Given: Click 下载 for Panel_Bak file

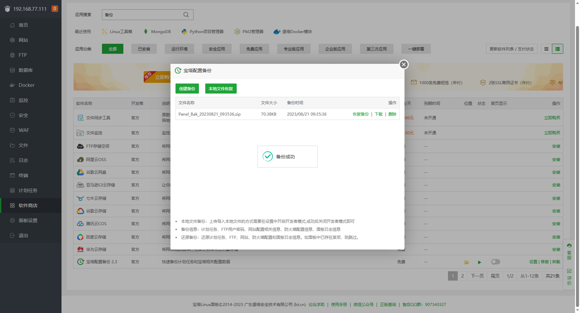Looking at the screenshot, I should click(379, 114).
